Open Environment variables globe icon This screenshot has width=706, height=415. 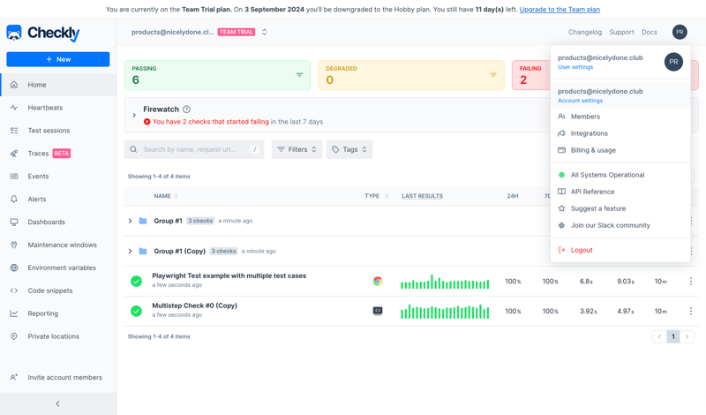(x=14, y=268)
